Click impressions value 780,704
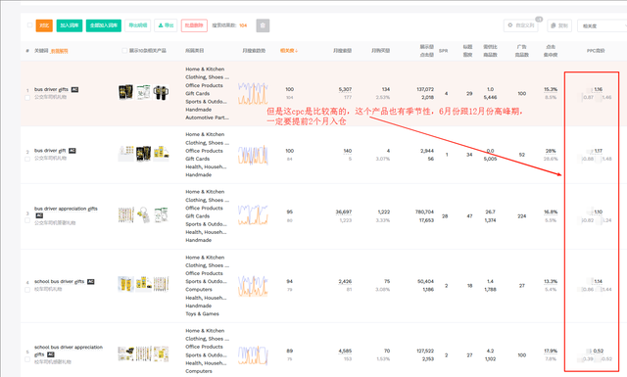Image resolution: width=627 pixels, height=377 pixels. 424,212
